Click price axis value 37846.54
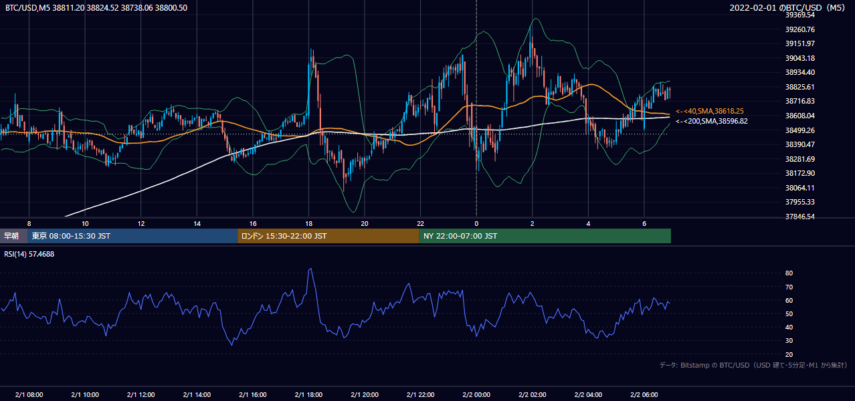The height and width of the screenshot is (401, 855). [799, 217]
